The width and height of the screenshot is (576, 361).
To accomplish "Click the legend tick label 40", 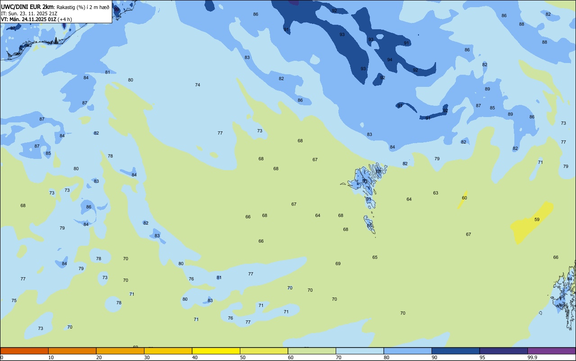I will click(195, 357).
